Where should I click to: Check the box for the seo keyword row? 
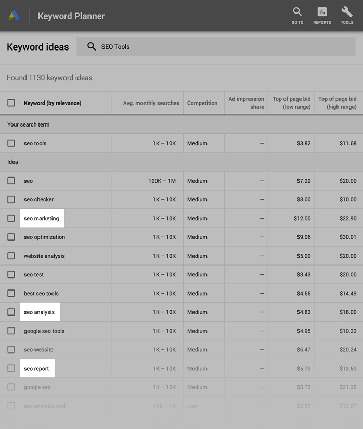click(x=11, y=181)
